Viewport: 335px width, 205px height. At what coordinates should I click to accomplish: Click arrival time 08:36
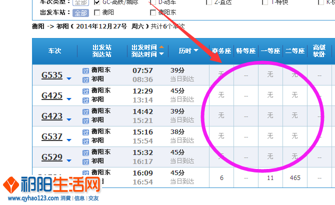pos(142,79)
